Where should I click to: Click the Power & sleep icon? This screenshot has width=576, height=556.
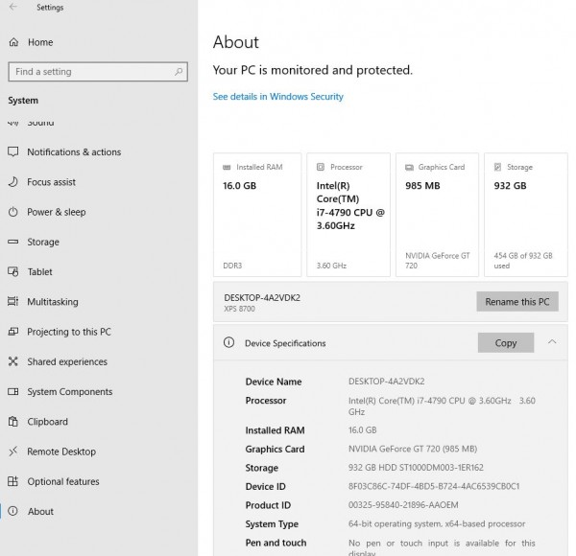(13, 212)
